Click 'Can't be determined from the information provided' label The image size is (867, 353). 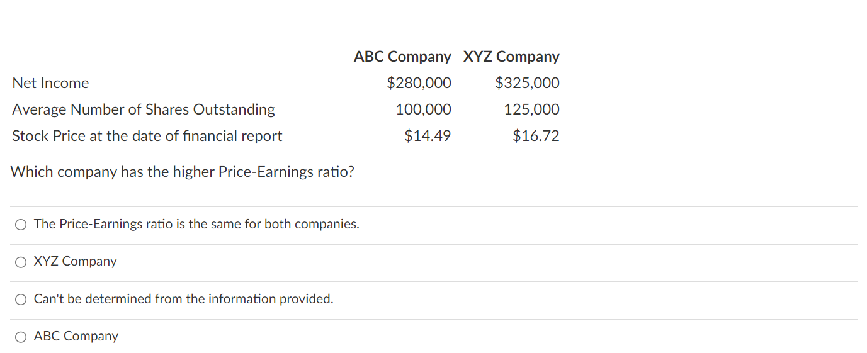coord(184,299)
